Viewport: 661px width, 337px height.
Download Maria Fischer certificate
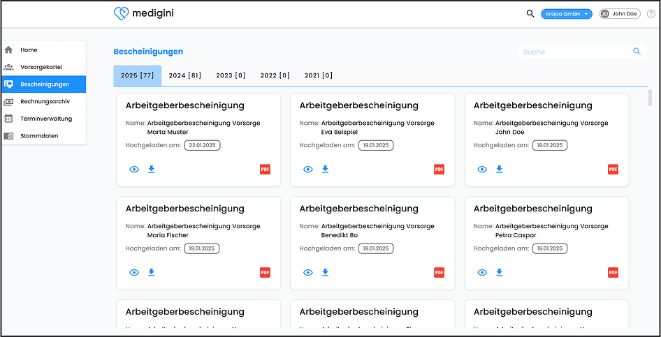pos(152,272)
